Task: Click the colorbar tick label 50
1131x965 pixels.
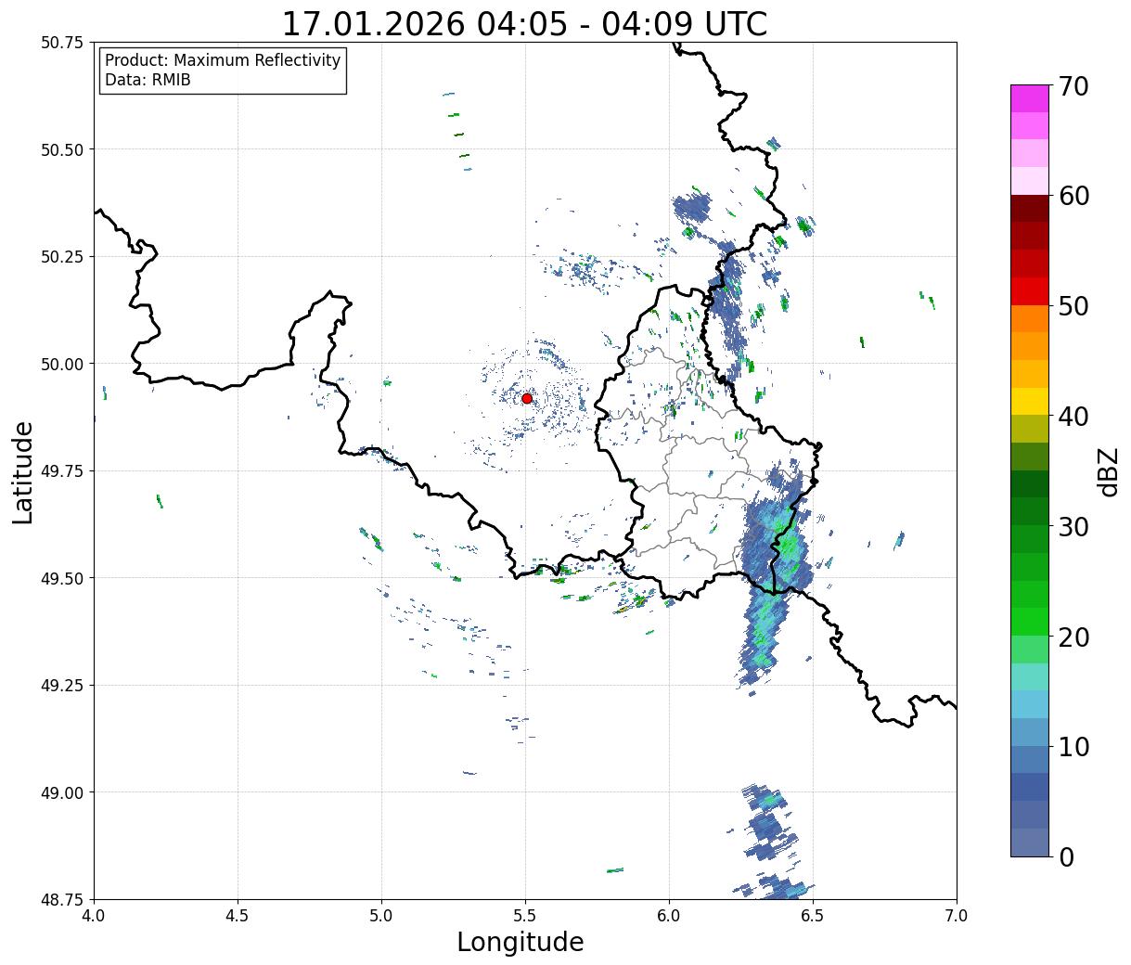Action: [x=1073, y=305]
